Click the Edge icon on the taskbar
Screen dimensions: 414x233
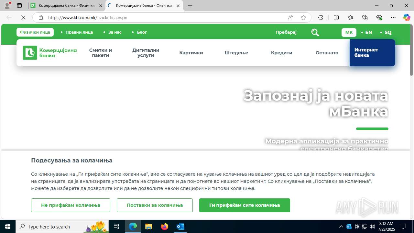133,227
